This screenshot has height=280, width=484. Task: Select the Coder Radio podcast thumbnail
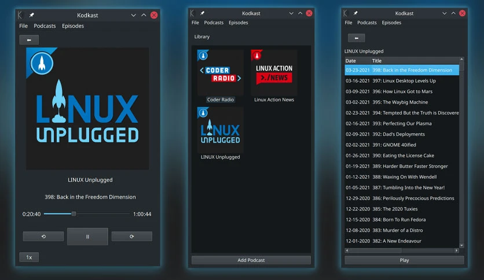click(x=221, y=73)
